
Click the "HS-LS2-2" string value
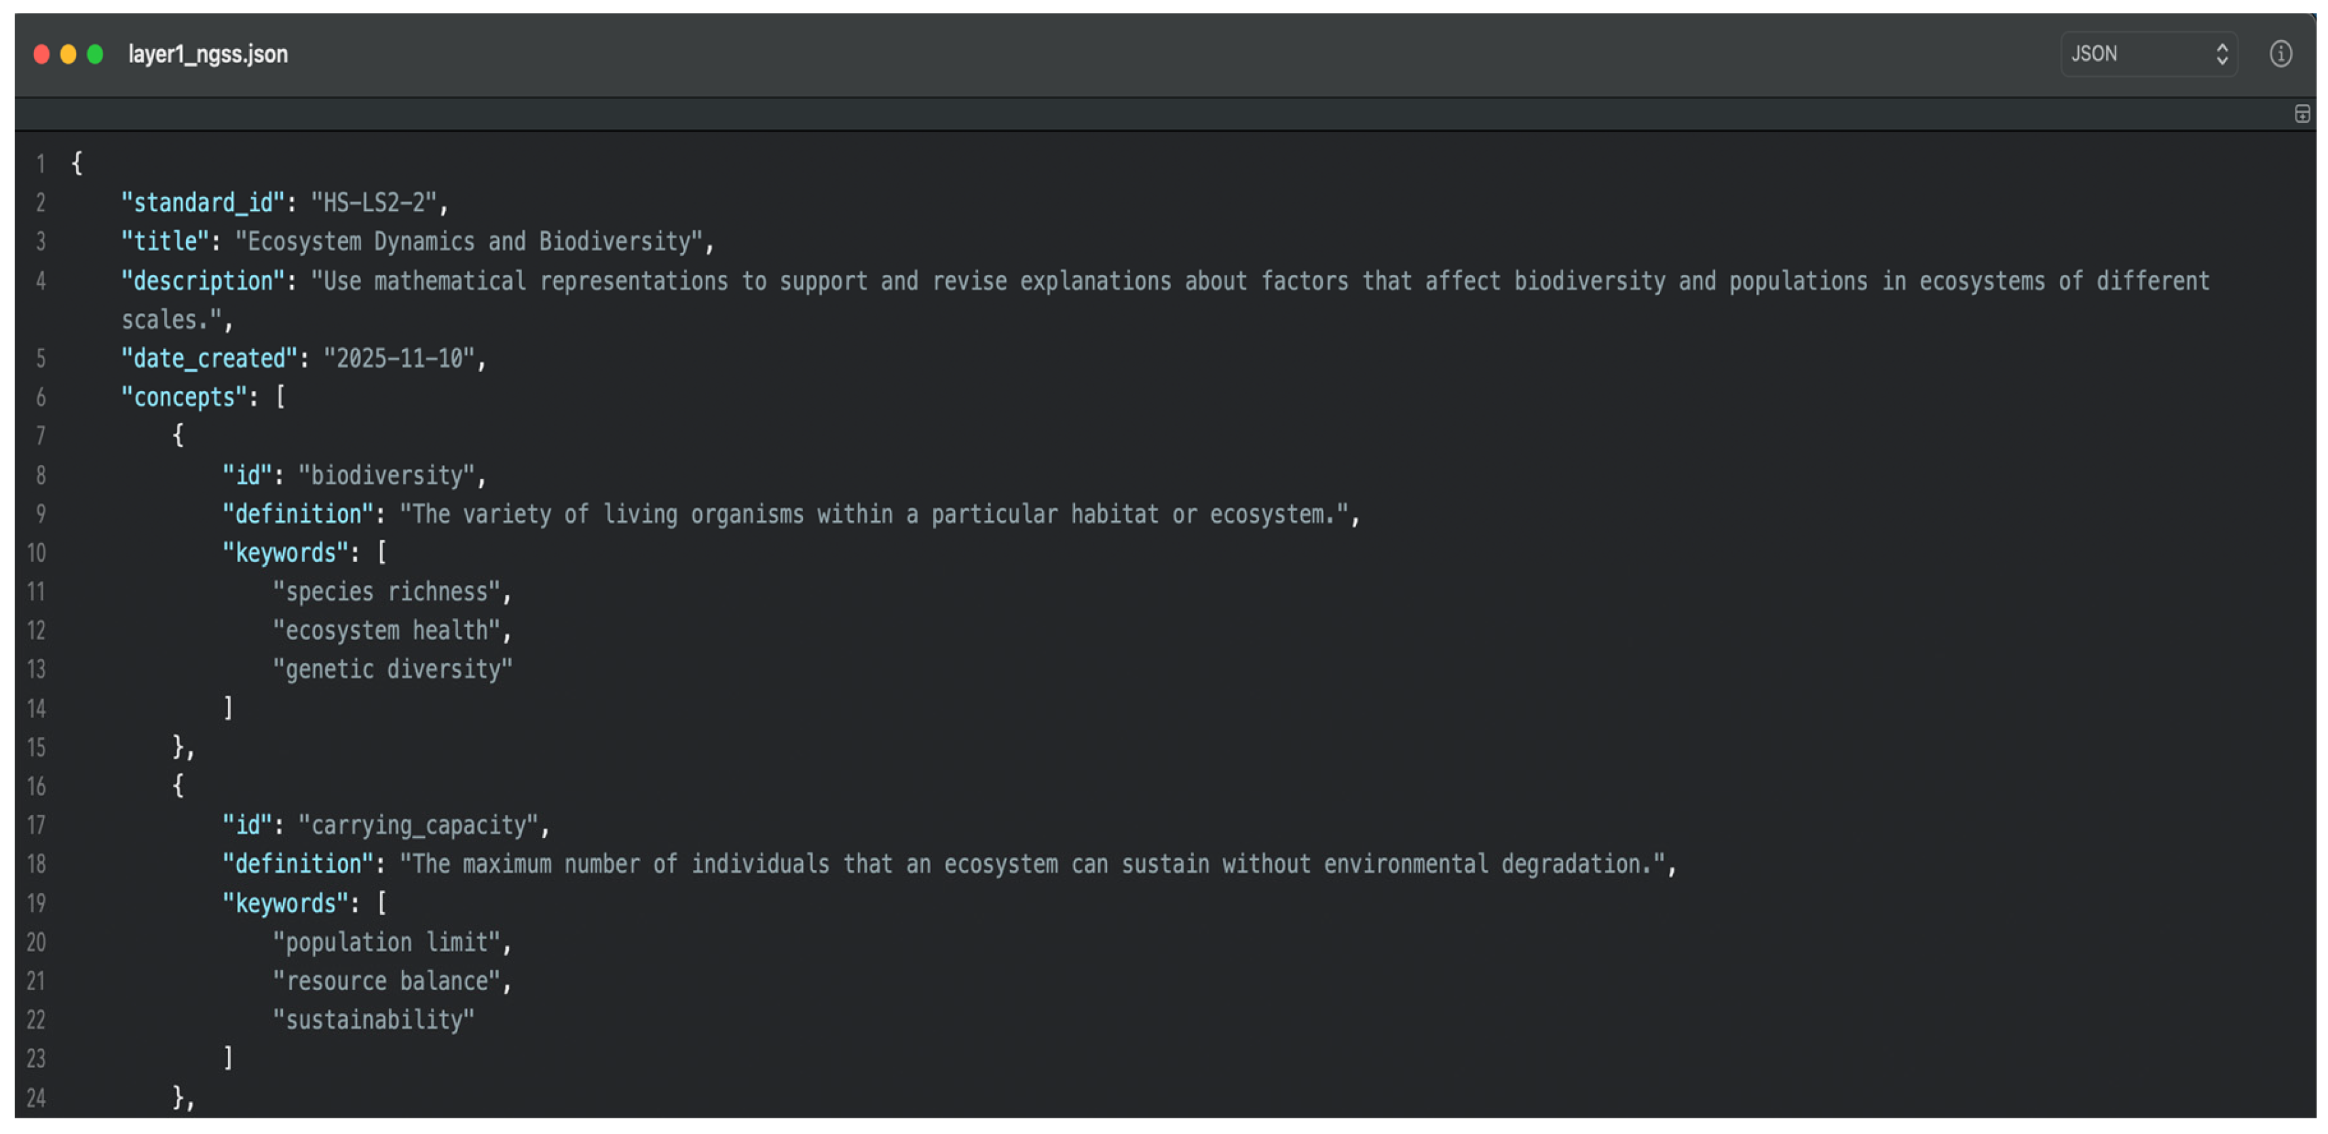[374, 204]
